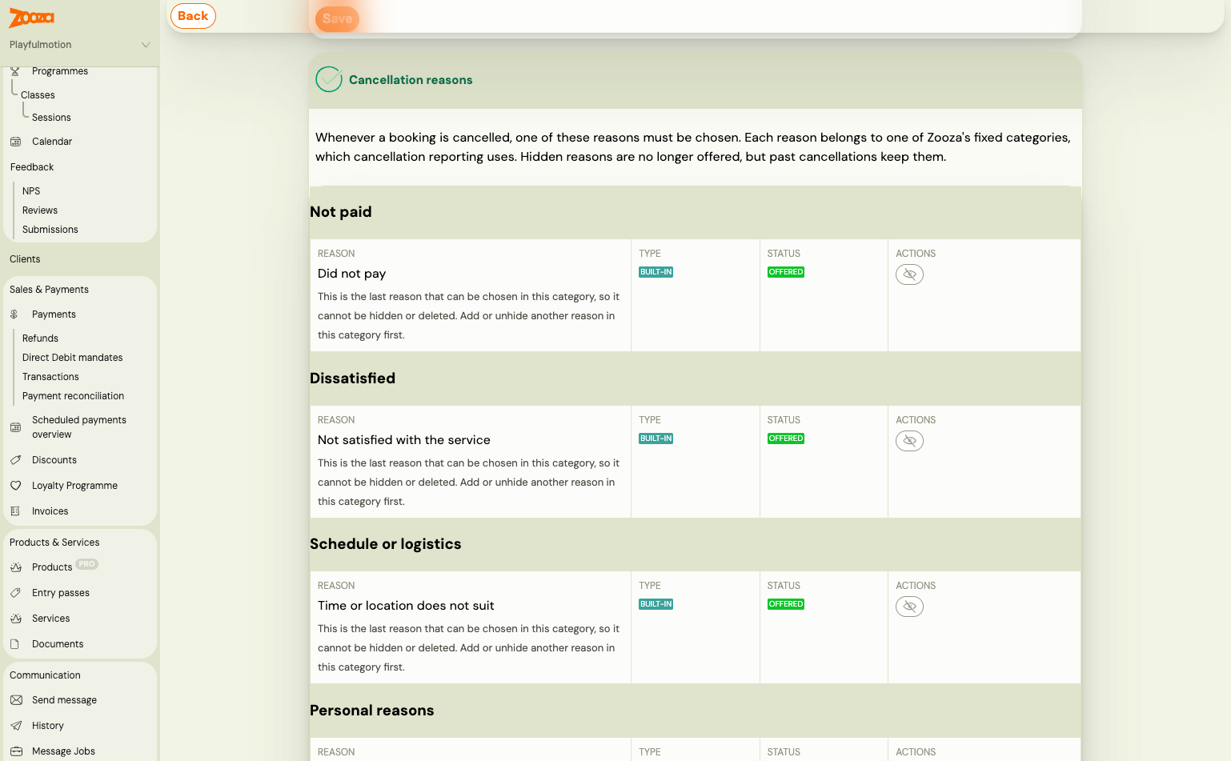Click the 'Not paid' category heading

(x=340, y=212)
